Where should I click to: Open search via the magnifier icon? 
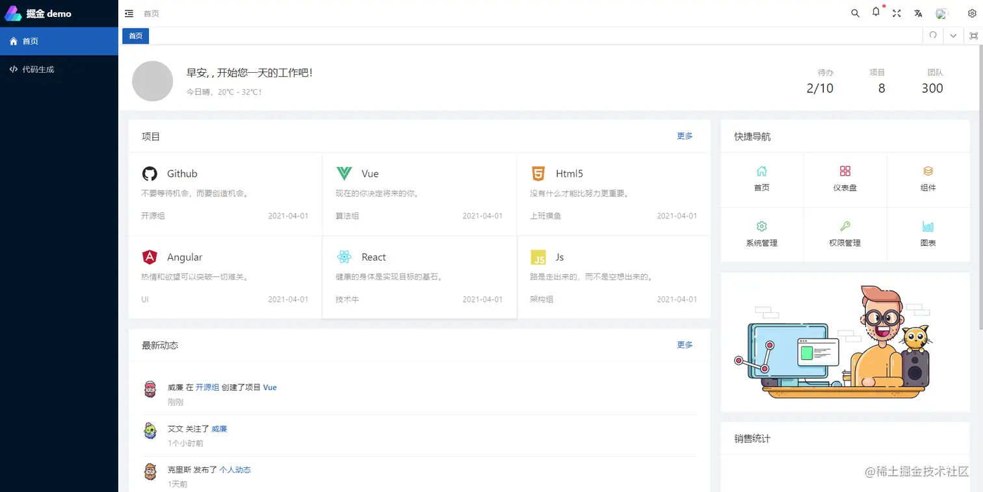click(x=856, y=14)
